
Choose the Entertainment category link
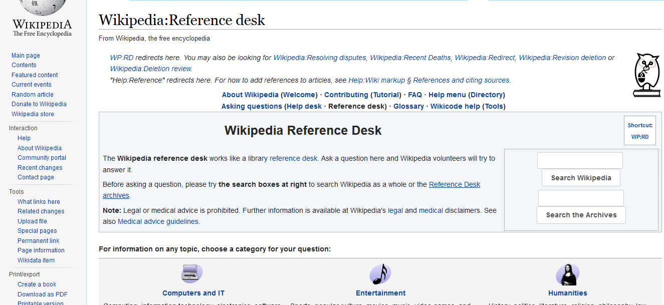[381, 293]
